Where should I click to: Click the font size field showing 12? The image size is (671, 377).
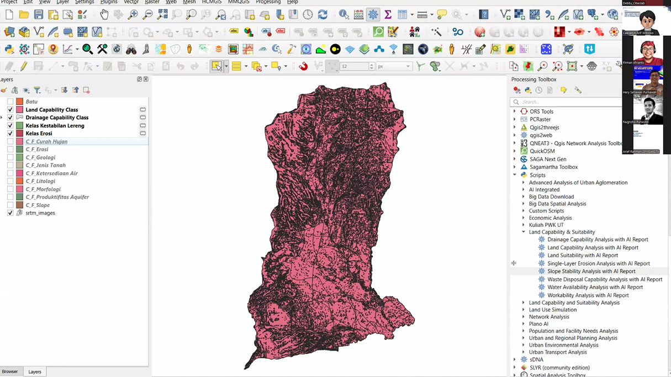click(357, 66)
